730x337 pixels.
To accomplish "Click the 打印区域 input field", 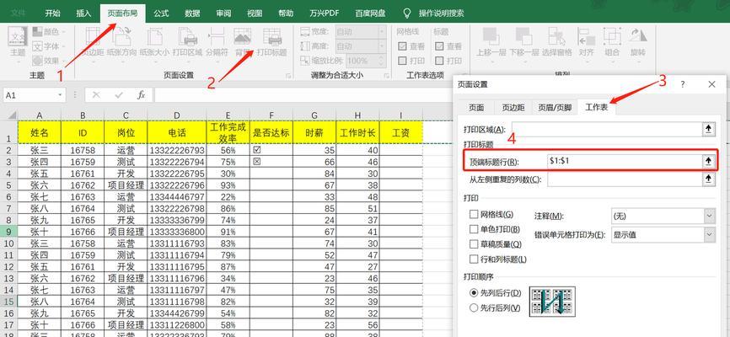I will [606, 129].
